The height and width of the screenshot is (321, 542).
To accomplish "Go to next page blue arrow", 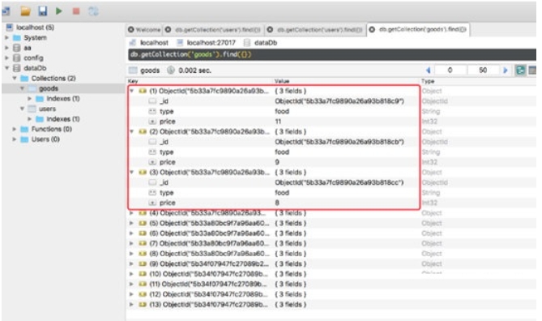I will tap(505, 71).
